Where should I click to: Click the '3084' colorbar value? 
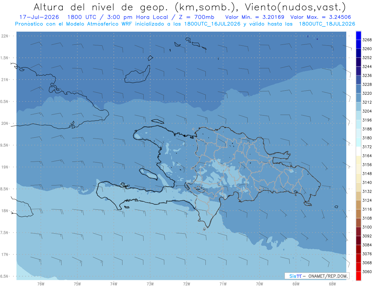click(x=367, y=245)
